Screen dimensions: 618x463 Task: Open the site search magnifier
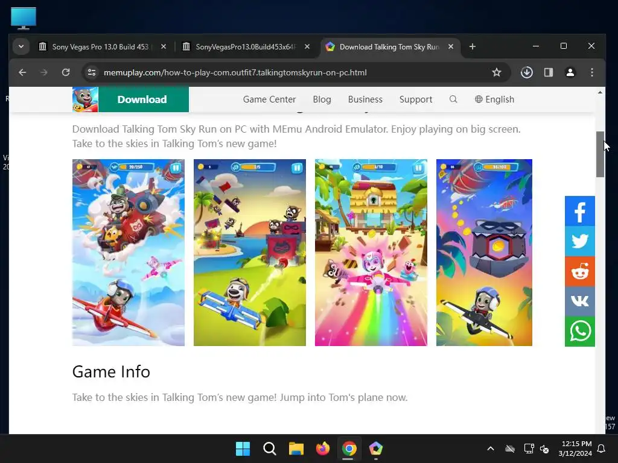[453, 99]
